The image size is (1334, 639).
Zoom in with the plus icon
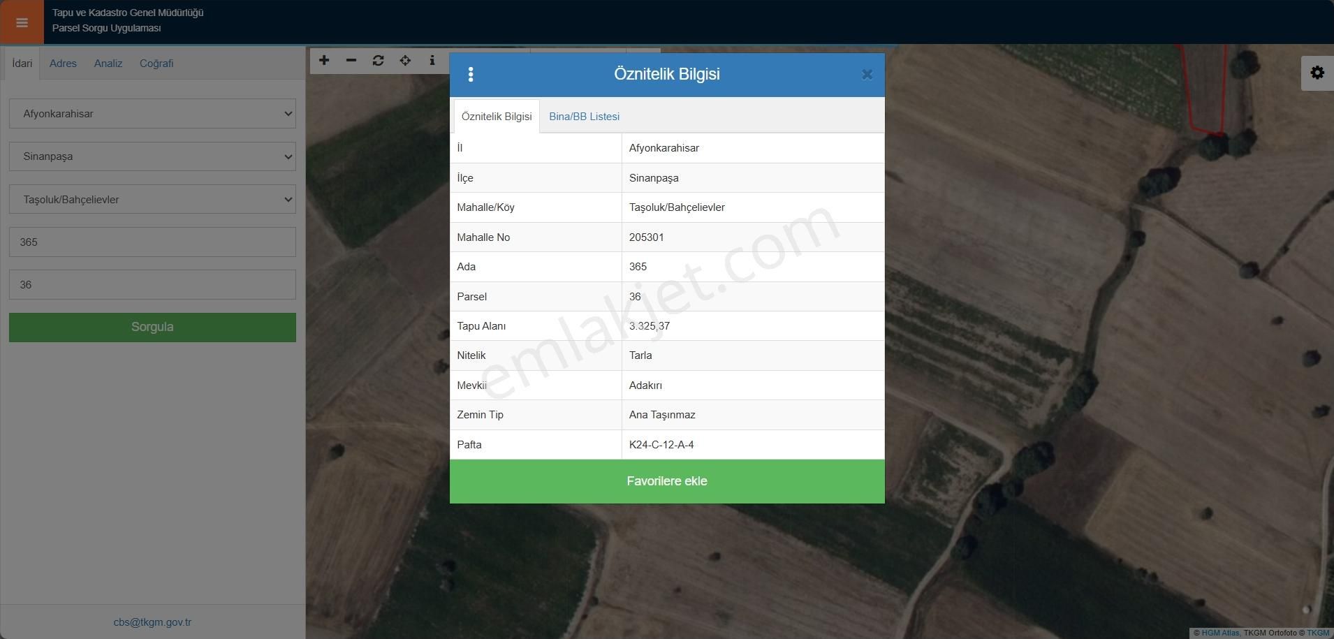[x=324, y=61]
